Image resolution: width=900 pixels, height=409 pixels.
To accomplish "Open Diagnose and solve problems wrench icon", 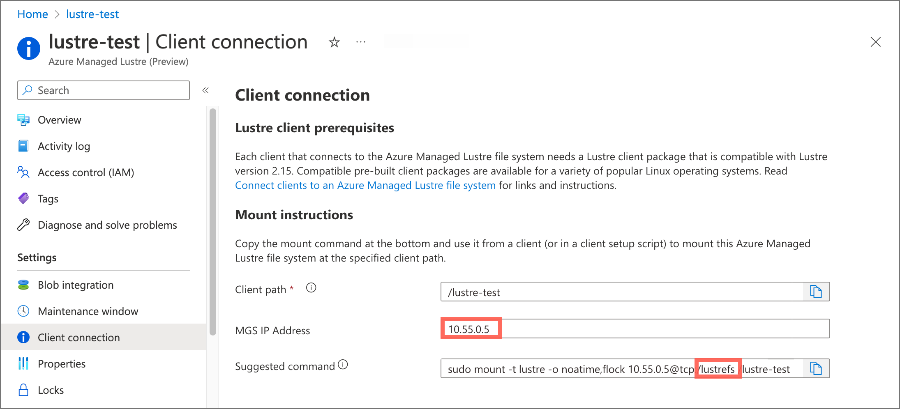I will click(23, 225).
